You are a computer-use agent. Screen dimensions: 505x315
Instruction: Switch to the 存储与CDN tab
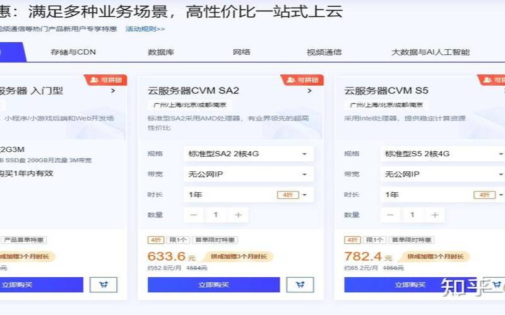tap(73, 52)
